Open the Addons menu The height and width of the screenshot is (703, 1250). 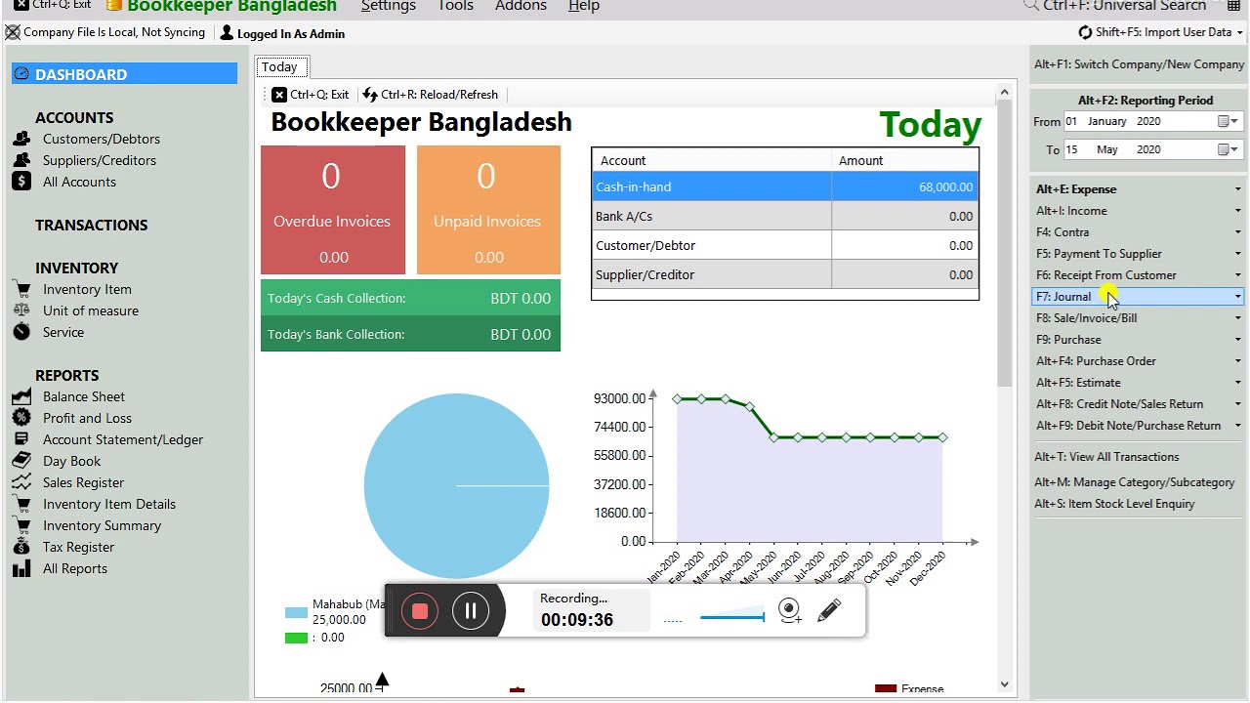coord(521,6)
